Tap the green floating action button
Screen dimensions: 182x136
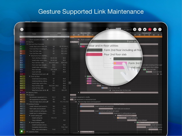[22, 131]
